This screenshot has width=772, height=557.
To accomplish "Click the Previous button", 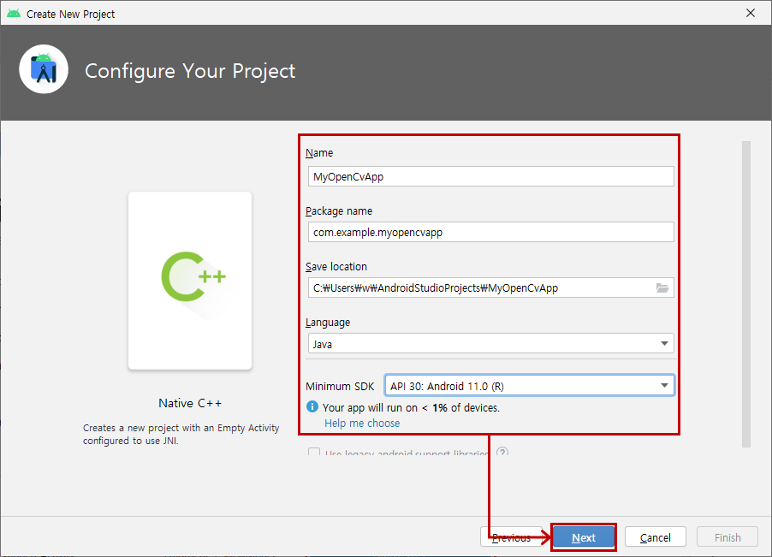I will [511, 537].
